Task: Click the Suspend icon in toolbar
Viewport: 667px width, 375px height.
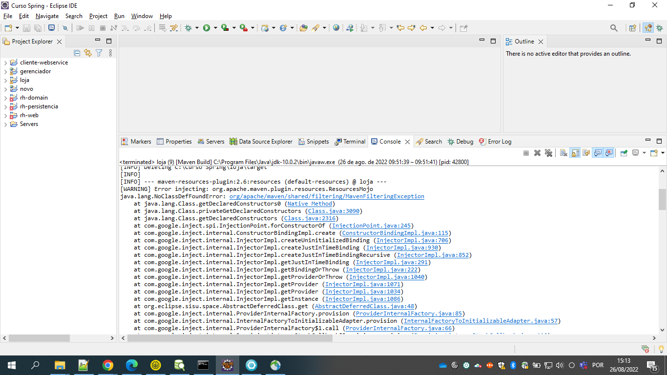Action: [x=91, y=28]
